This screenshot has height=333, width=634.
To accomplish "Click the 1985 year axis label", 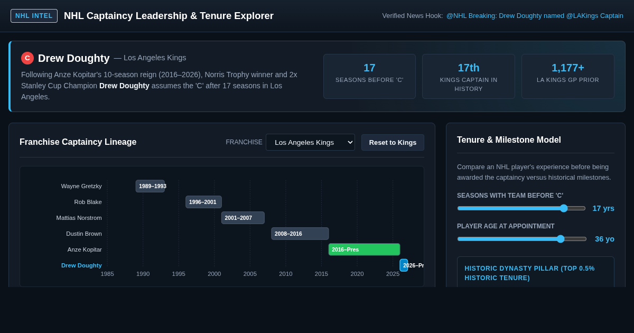I will tap(107, 274).
